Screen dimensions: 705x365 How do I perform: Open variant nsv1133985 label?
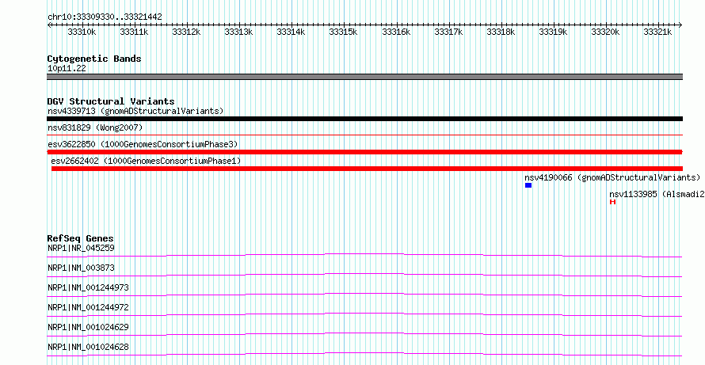657,194
